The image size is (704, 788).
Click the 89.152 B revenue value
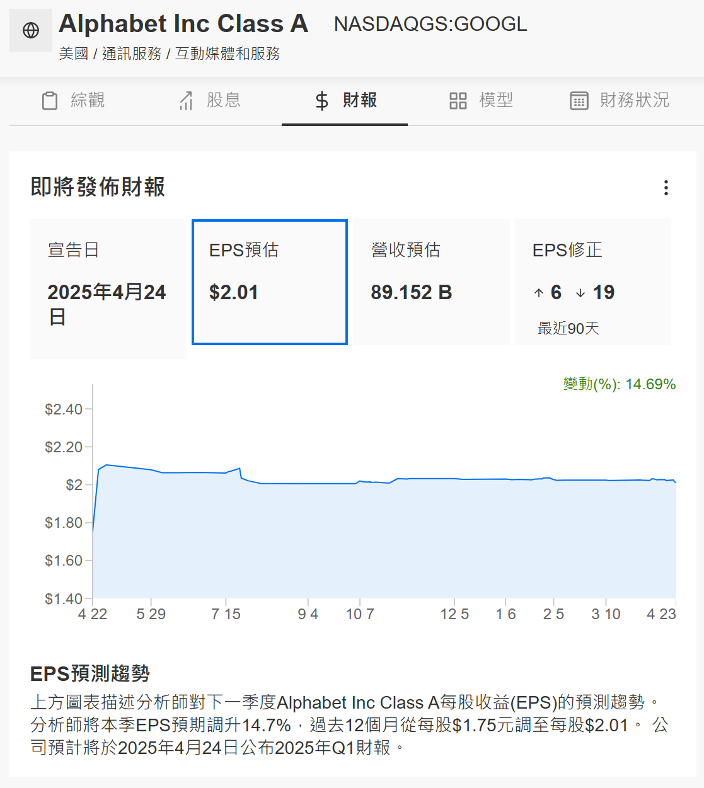click(x=412, y=292)
